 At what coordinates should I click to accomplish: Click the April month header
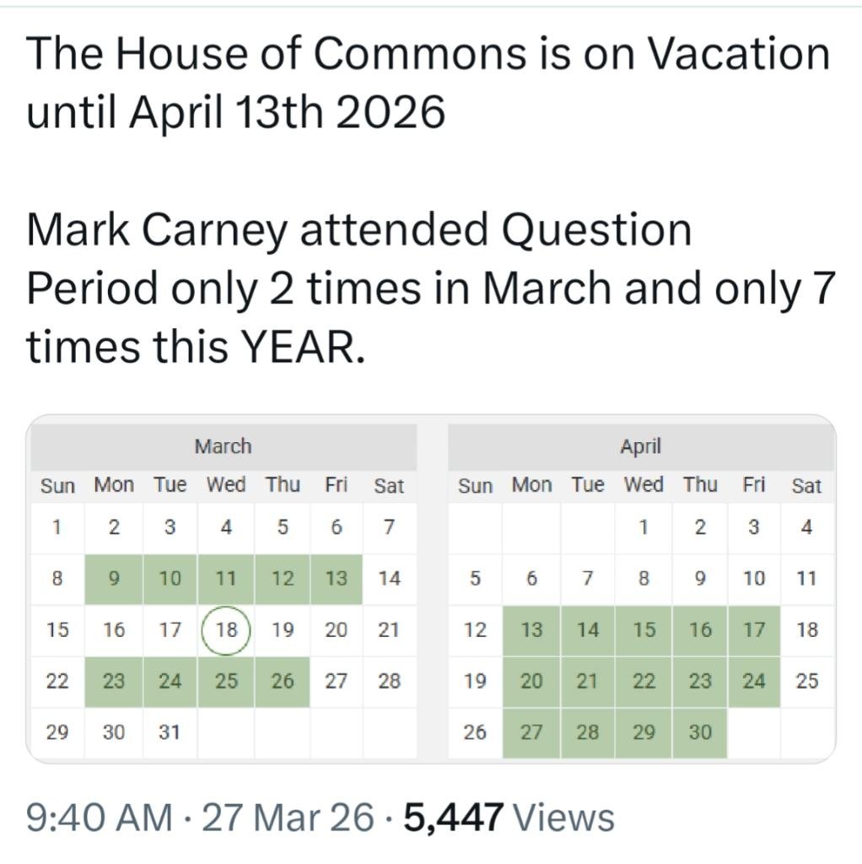[x=640, y=446]
